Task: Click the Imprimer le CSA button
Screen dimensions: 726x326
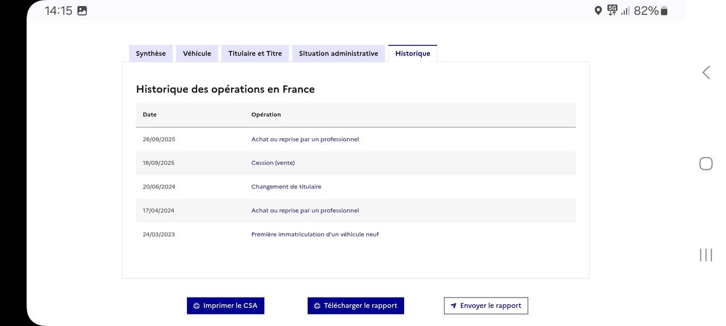Action: 226,306
